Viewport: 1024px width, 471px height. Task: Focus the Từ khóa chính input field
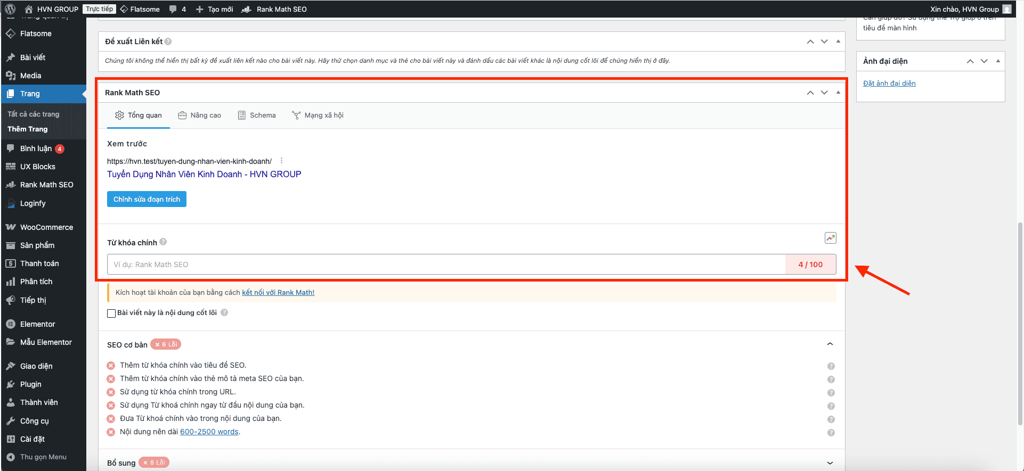point(446,265)
